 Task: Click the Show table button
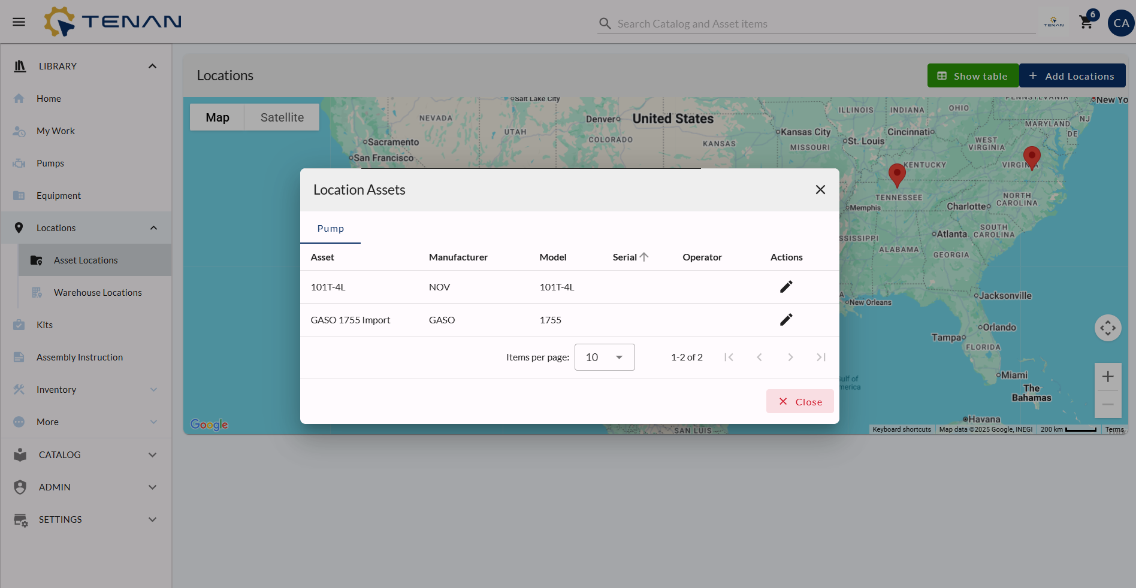[x=972, y=76]
